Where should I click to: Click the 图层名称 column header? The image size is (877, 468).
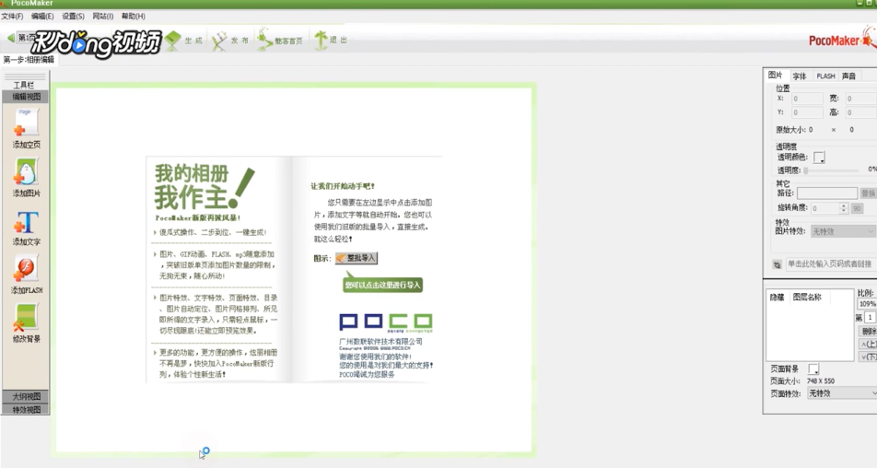coord(807,298)
